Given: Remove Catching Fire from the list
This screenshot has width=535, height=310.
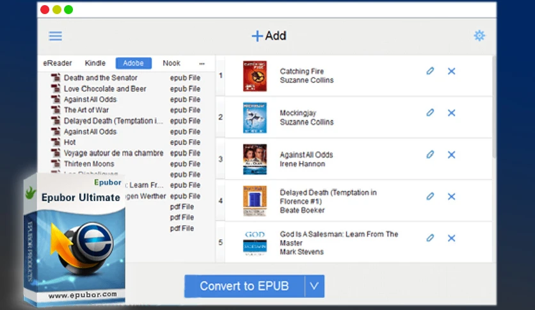Looking at the screenshot, I should coord(451,71).
